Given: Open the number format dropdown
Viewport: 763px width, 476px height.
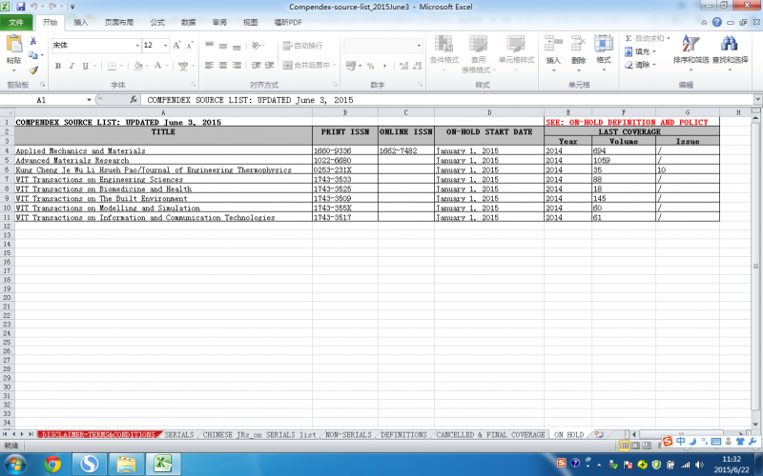Looking at the screenshot, I should 419,46.
